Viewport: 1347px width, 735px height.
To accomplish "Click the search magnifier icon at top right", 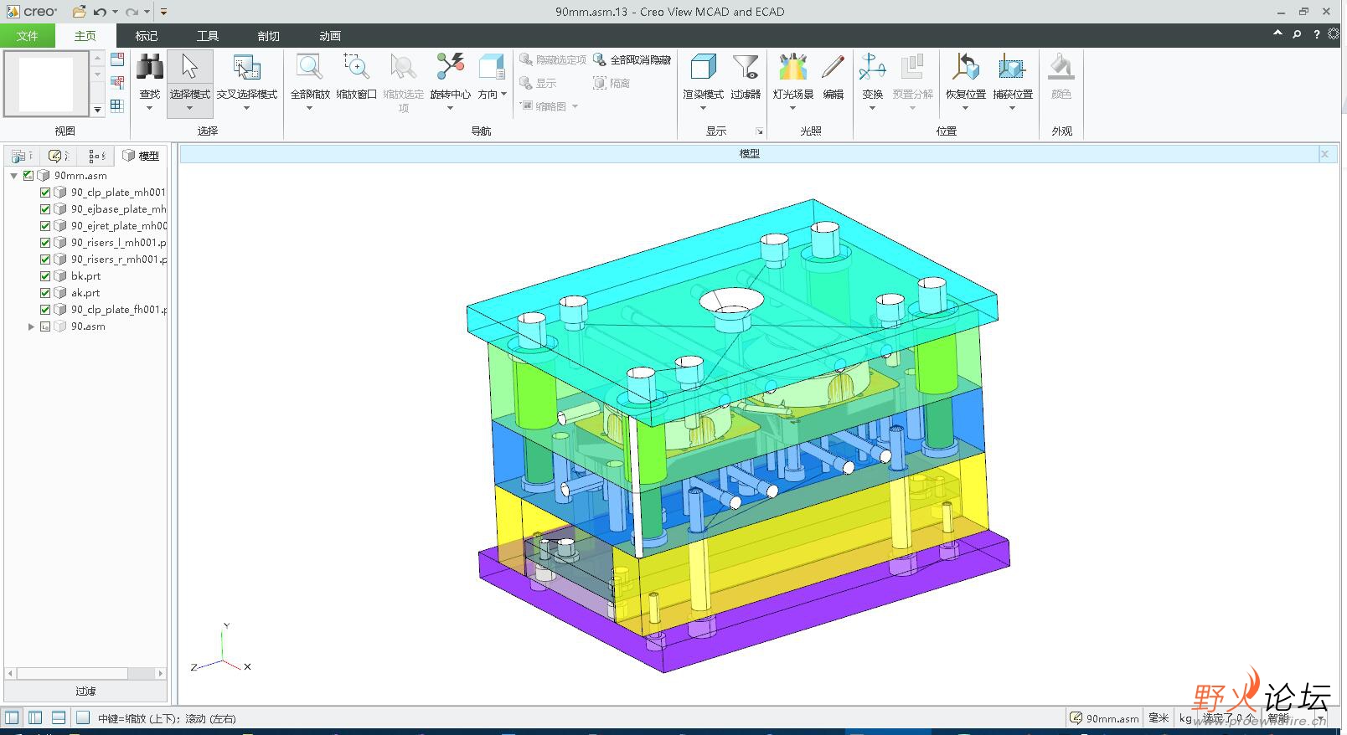I will (1297, 34).
